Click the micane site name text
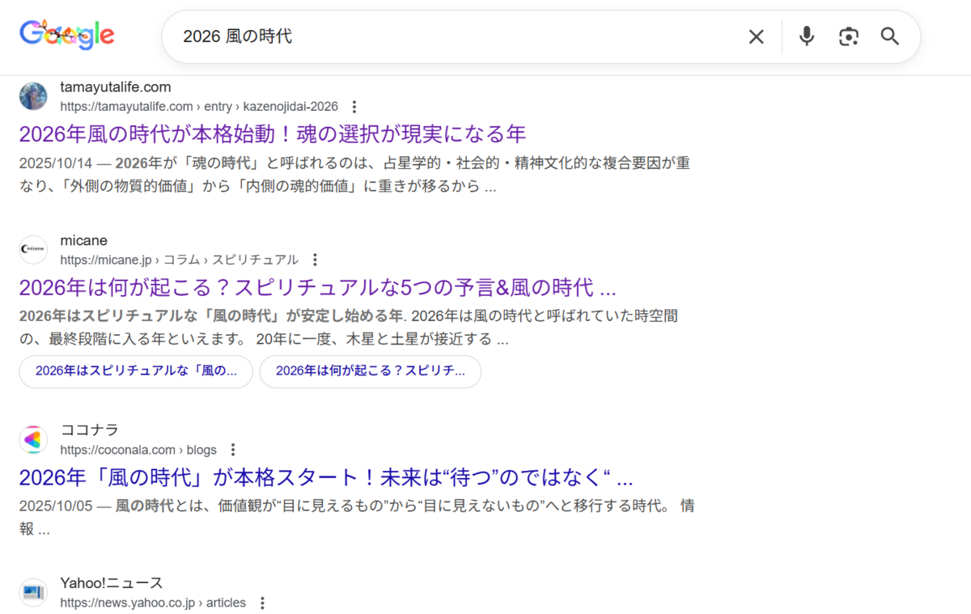Viewport: 971px width, 614px height. 83,240
